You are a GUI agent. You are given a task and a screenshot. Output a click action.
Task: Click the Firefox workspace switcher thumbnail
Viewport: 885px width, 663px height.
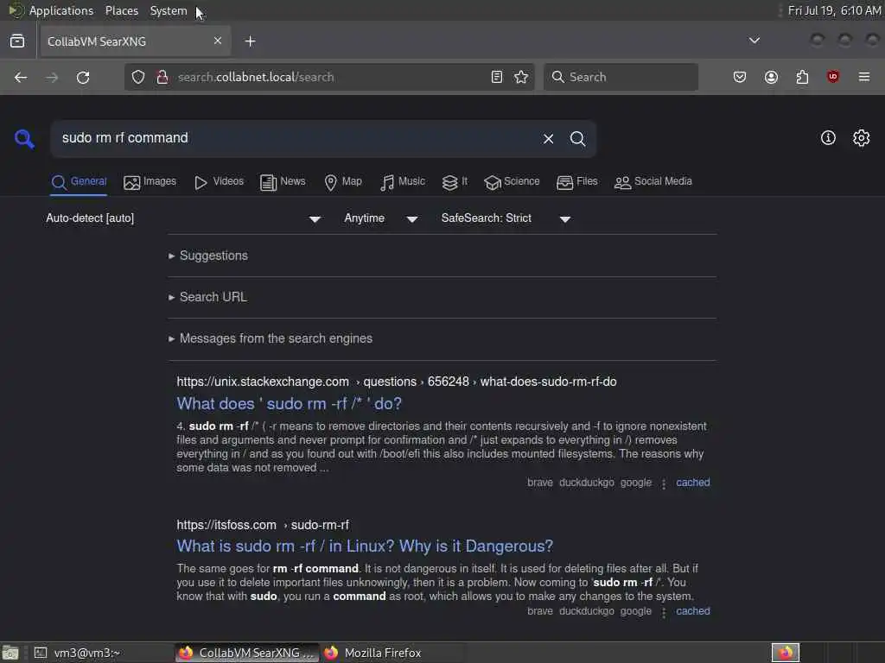click(x=785, y=653)
